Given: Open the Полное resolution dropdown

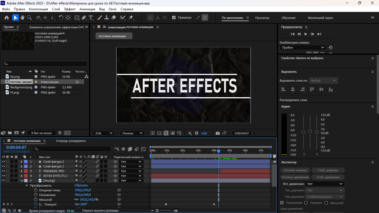Looking at the screenshot, I should (x=132, y=133).
